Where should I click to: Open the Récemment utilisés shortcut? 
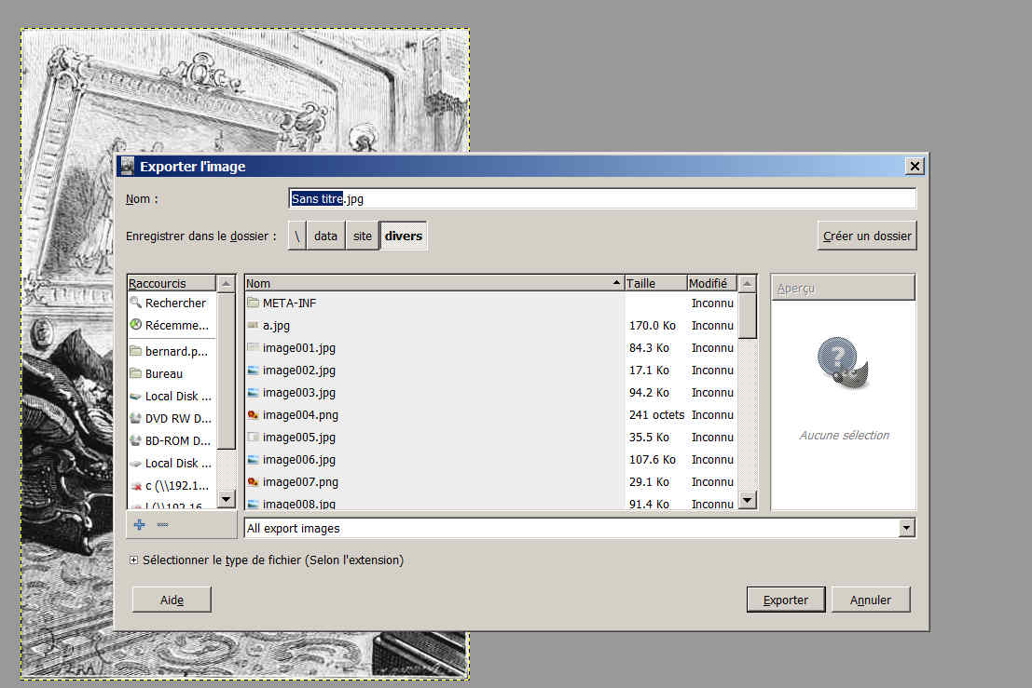tap(176, 325)
